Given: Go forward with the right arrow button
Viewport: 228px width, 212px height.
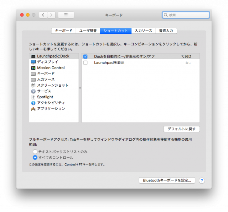Looking at the screenshot, I should pyautogui.click(x=51, y=15).
